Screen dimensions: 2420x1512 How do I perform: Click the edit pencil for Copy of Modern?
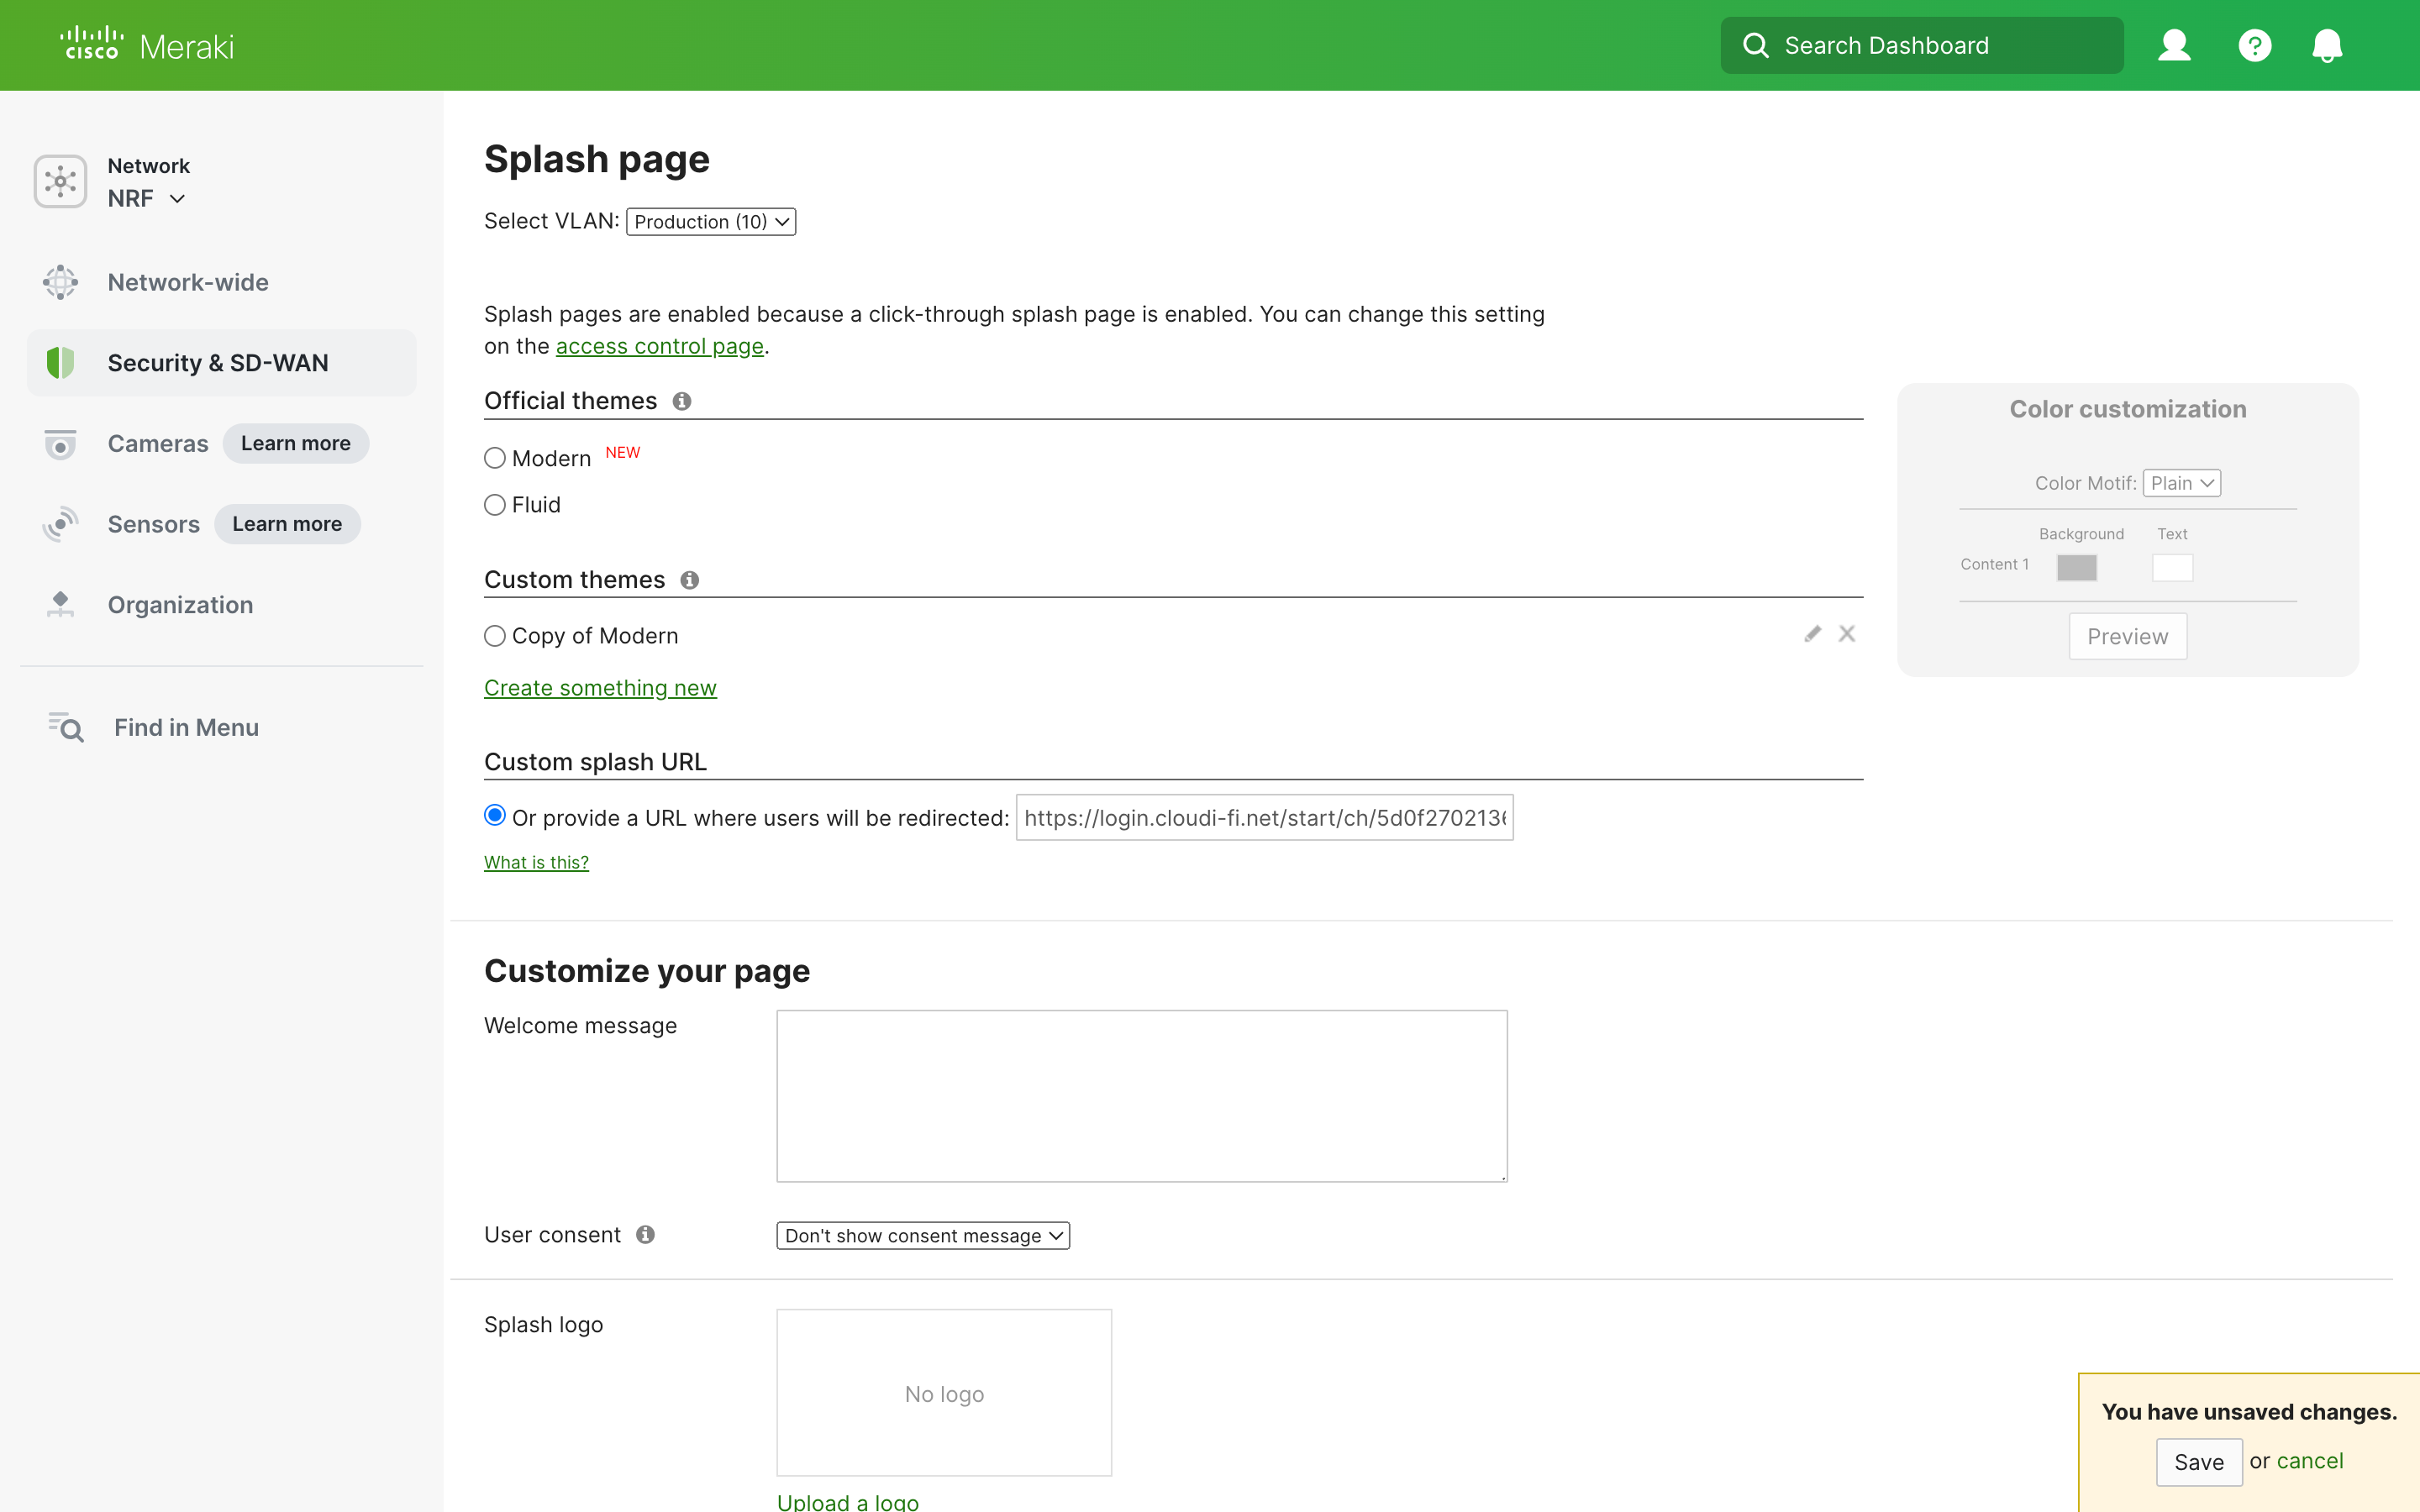pos(1813,634)
